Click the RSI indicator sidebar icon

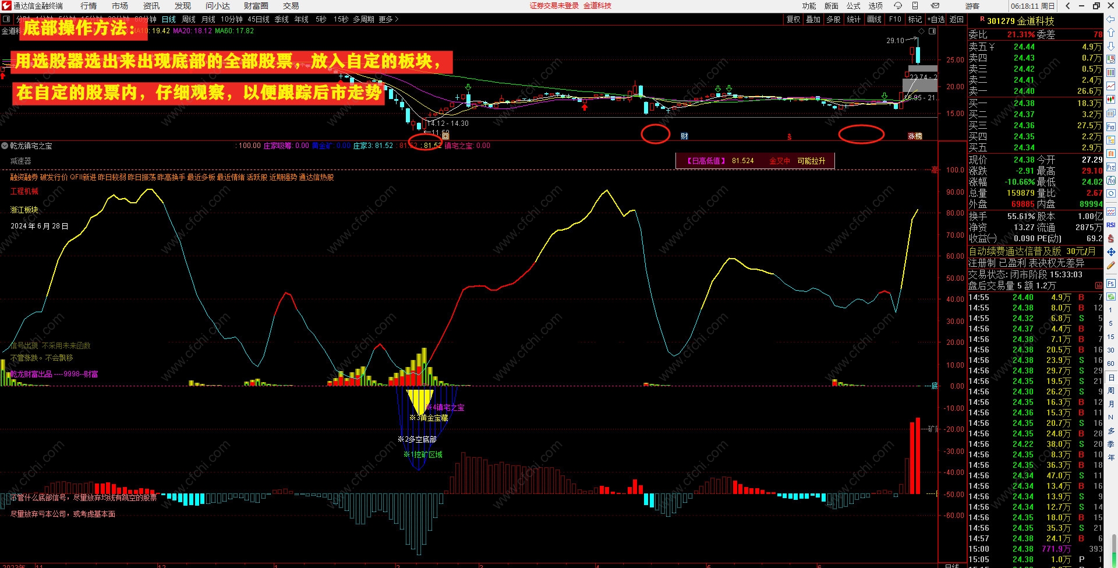pyautogui.click(x=1111, y=225)
